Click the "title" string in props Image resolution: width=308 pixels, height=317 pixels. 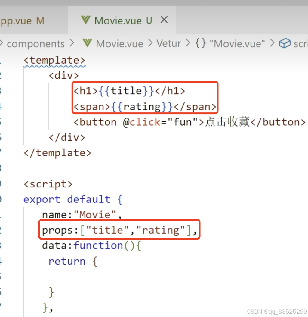coord(107,230)
